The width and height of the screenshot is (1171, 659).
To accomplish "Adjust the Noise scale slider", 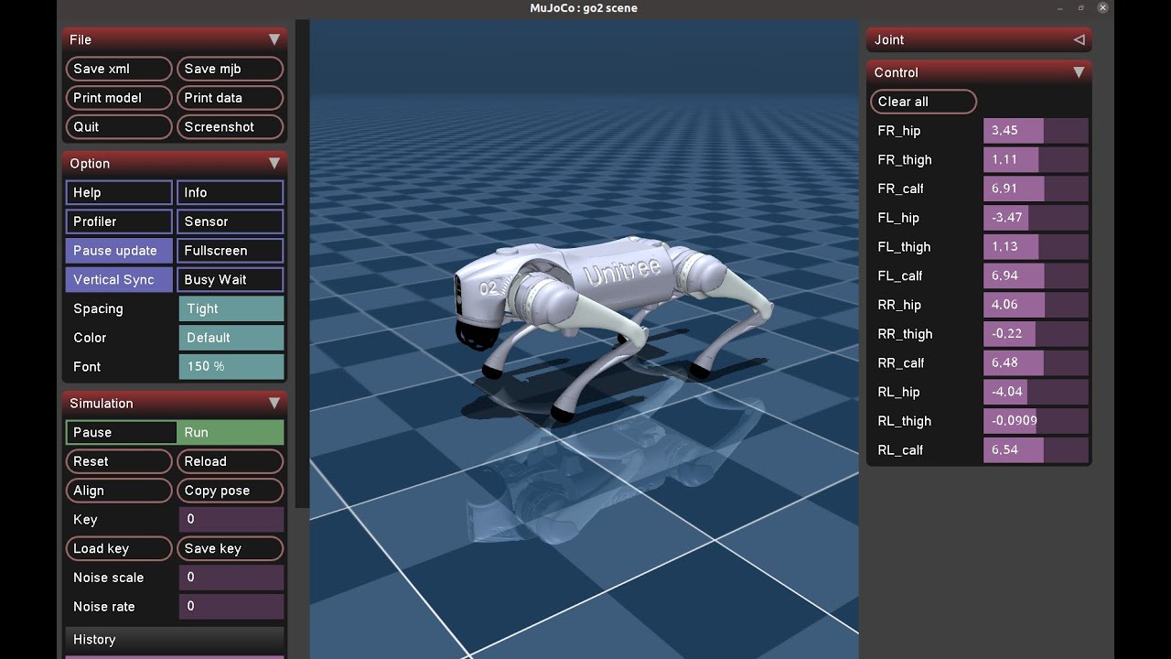I will click(231, 578).
